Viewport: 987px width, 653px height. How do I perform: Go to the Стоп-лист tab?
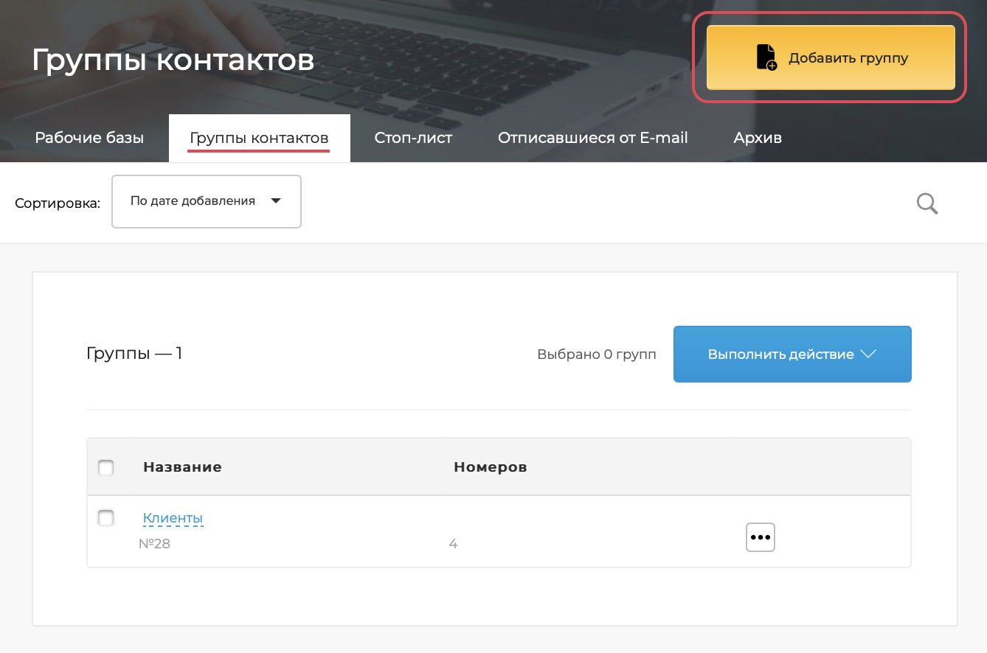tap(413, 138)
